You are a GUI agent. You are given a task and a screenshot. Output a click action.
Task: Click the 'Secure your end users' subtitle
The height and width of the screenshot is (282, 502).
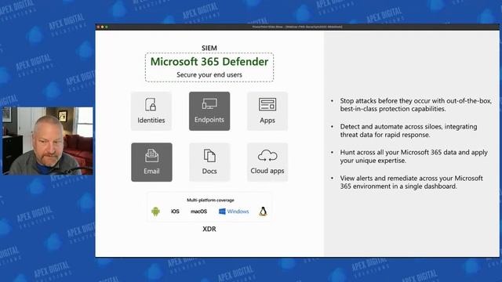pyautogui.click(x=209, y=75)
